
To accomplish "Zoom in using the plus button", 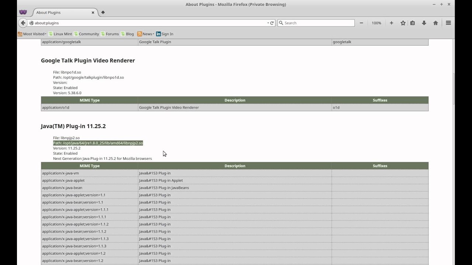I will (391, 23).
